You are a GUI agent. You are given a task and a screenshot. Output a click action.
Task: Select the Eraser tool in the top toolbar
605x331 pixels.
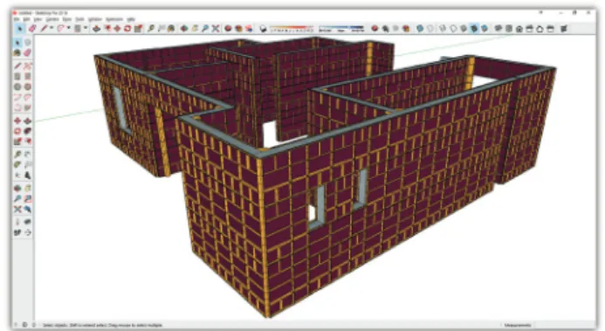tap(32, 28)
